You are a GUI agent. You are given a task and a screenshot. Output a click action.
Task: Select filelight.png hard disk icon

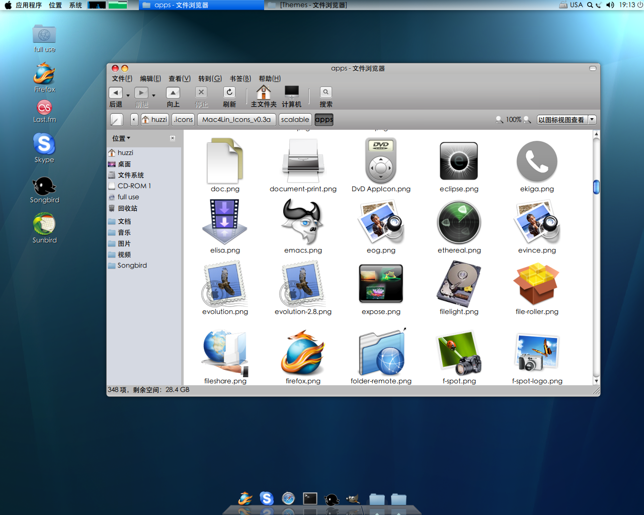459,284
